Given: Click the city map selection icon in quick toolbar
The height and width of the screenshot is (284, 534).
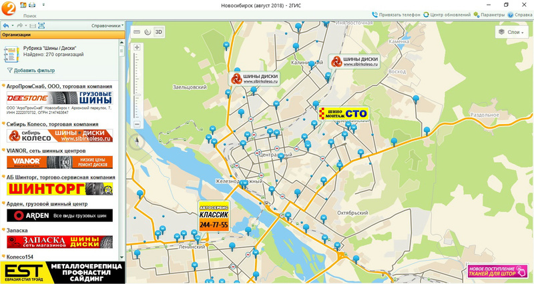Looking at the screenshot, I should pyautogui.click(x=23, y=5).
